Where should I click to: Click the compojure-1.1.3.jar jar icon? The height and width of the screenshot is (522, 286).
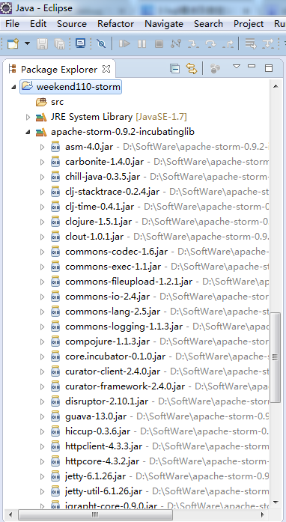55,342
